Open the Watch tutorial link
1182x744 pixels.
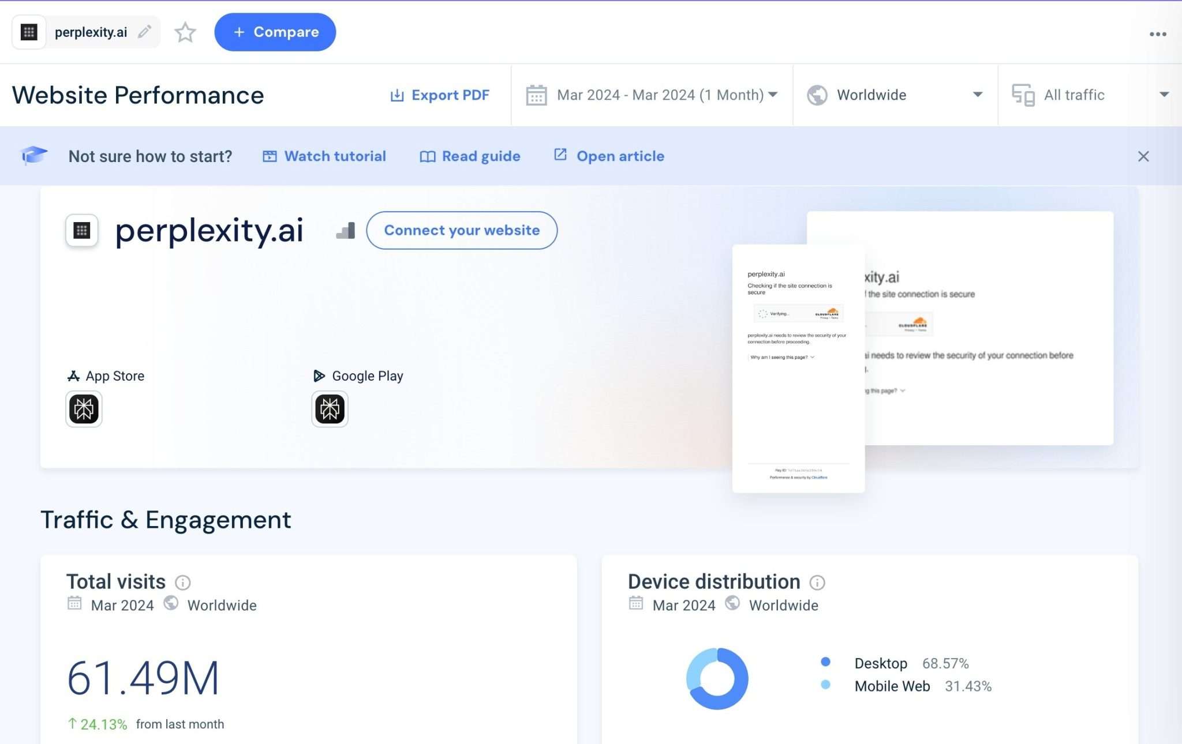click(x=334, y=156)
